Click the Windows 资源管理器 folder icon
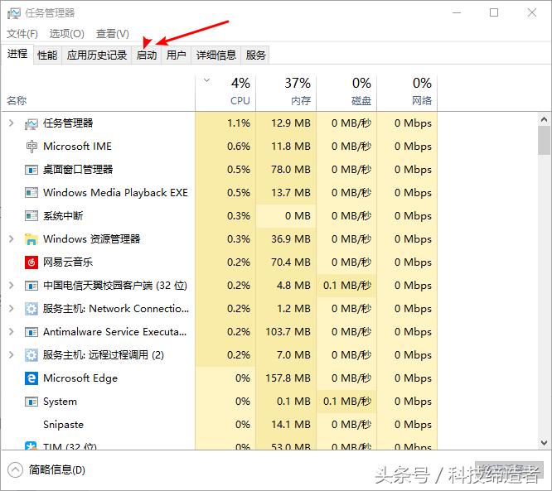Viewport: 552px width, 491px height. tap(31, 239)
